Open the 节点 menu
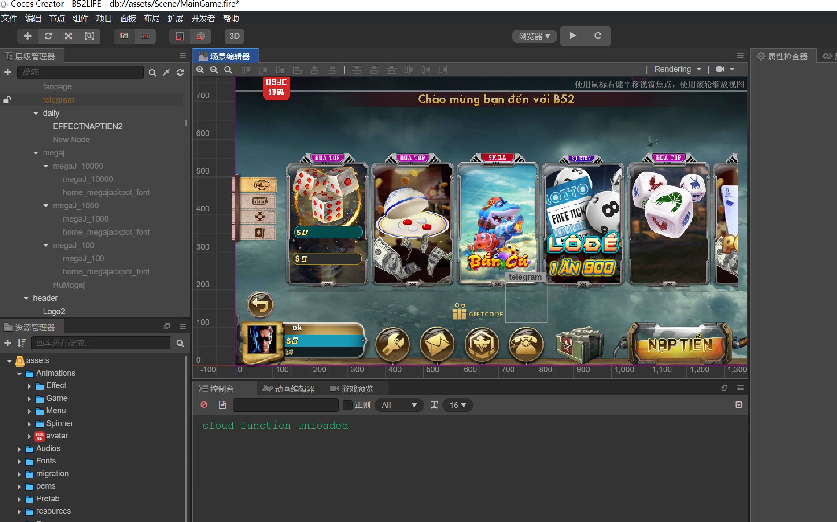This screenshot has width=837, height=522. pos(57,19)
